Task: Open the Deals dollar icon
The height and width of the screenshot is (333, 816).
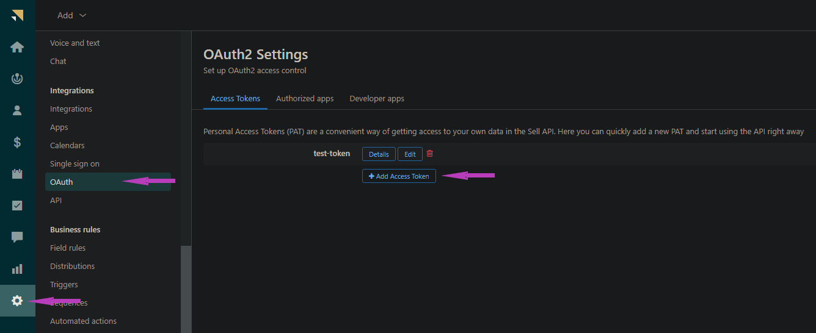Action: click(x=17, y=142)
